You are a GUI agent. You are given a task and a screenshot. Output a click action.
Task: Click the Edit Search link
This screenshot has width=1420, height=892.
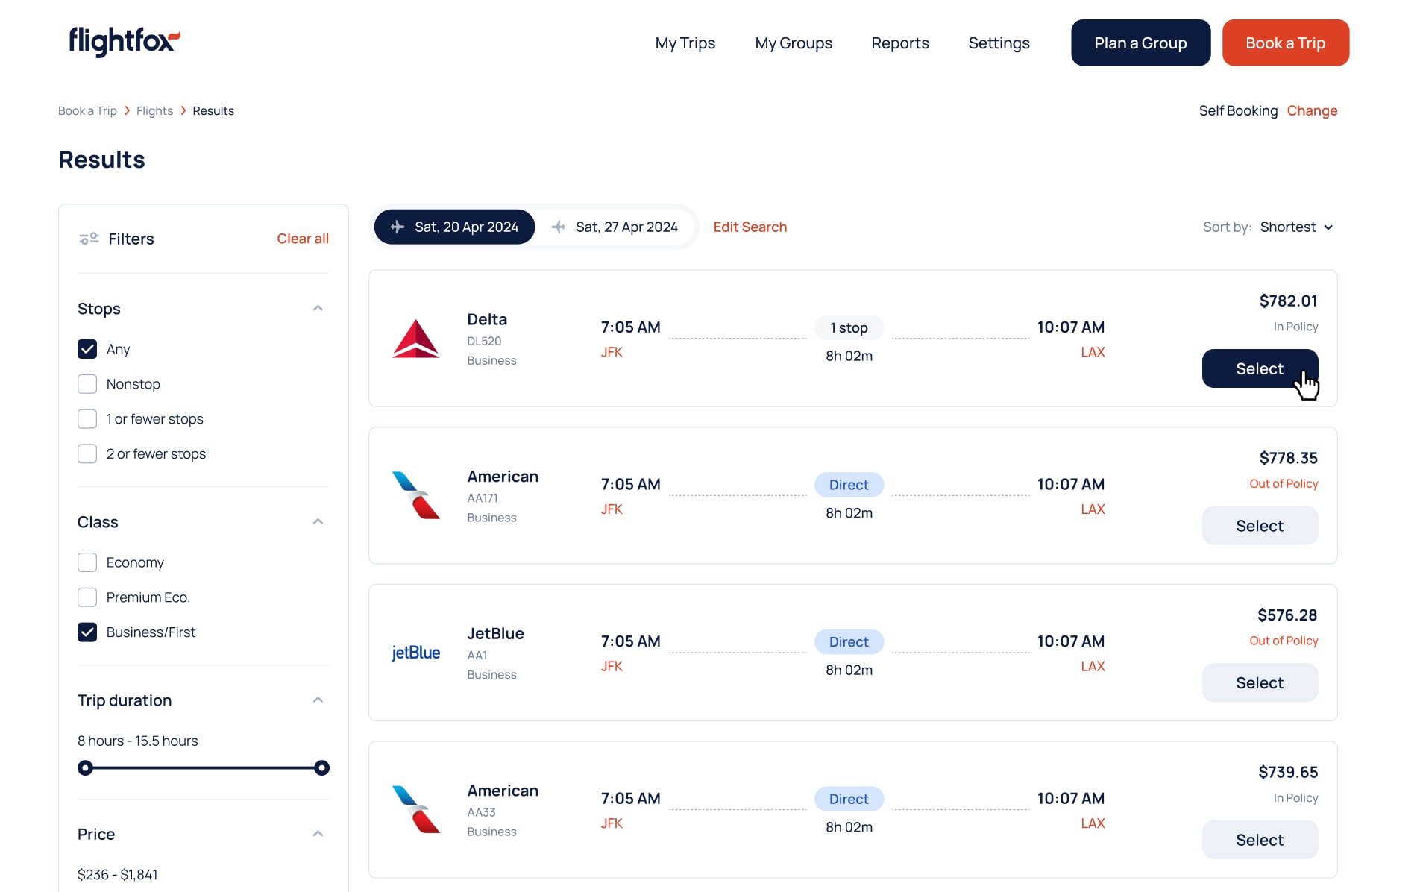750,227
